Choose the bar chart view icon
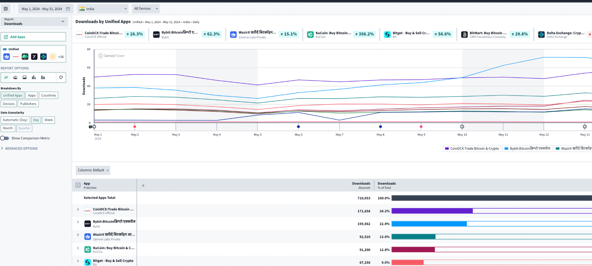The width and height of the screenshot is (592, 266). coord(34,77)
